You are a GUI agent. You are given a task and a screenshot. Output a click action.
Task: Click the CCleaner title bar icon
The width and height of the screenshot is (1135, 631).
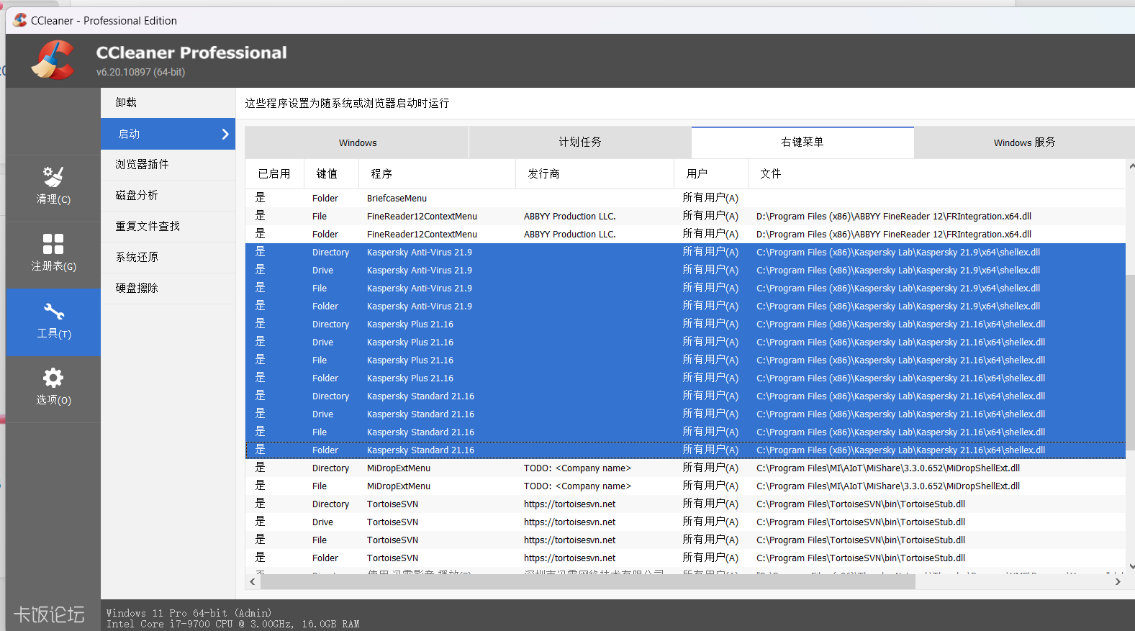tap(19, 20)
